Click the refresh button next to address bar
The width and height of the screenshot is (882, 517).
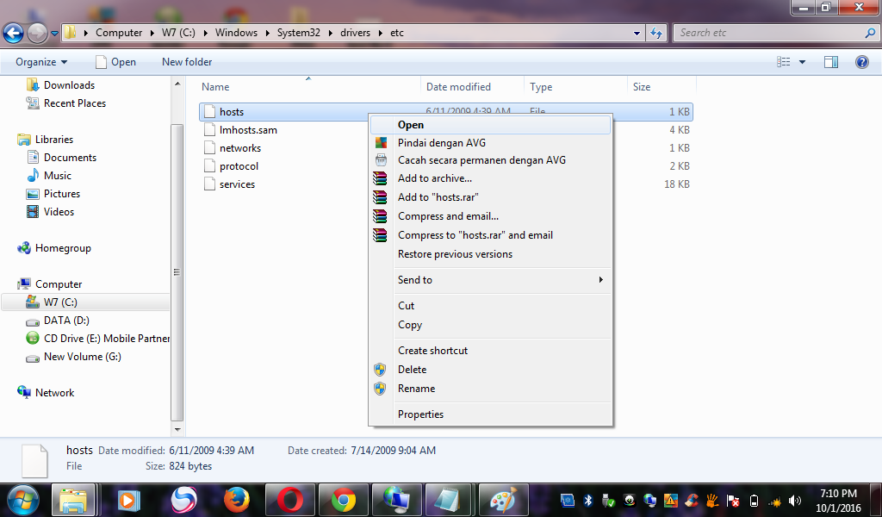click(x=656, y=33)
